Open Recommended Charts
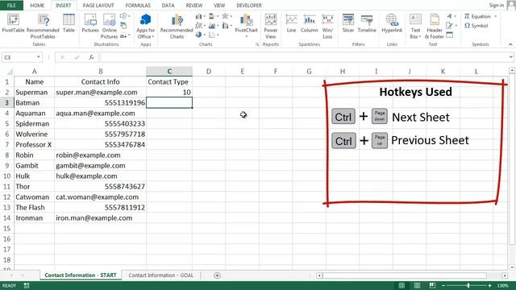Viewport: 516px width, 290px height. (177, 27)
